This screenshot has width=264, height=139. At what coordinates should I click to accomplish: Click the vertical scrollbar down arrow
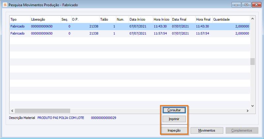tap(252, 106)
